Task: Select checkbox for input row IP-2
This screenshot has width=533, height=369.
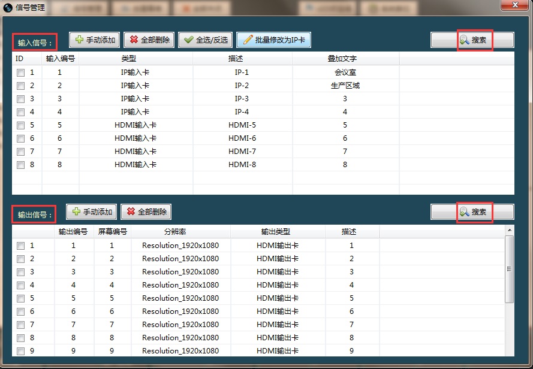Action: [20, 86]
